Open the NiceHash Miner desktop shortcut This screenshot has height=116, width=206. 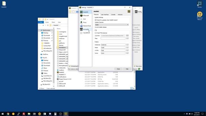coord(200,16)
